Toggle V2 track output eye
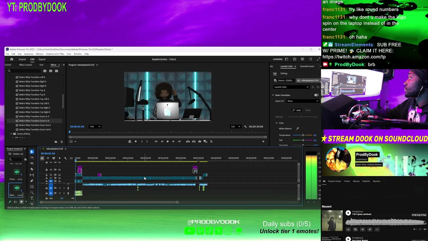 (60, 178)
